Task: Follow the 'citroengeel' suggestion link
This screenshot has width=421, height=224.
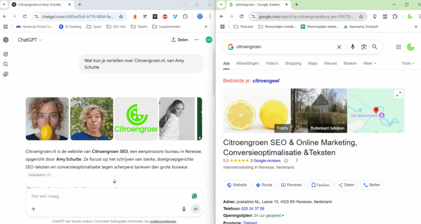Action: click(266, 81)
